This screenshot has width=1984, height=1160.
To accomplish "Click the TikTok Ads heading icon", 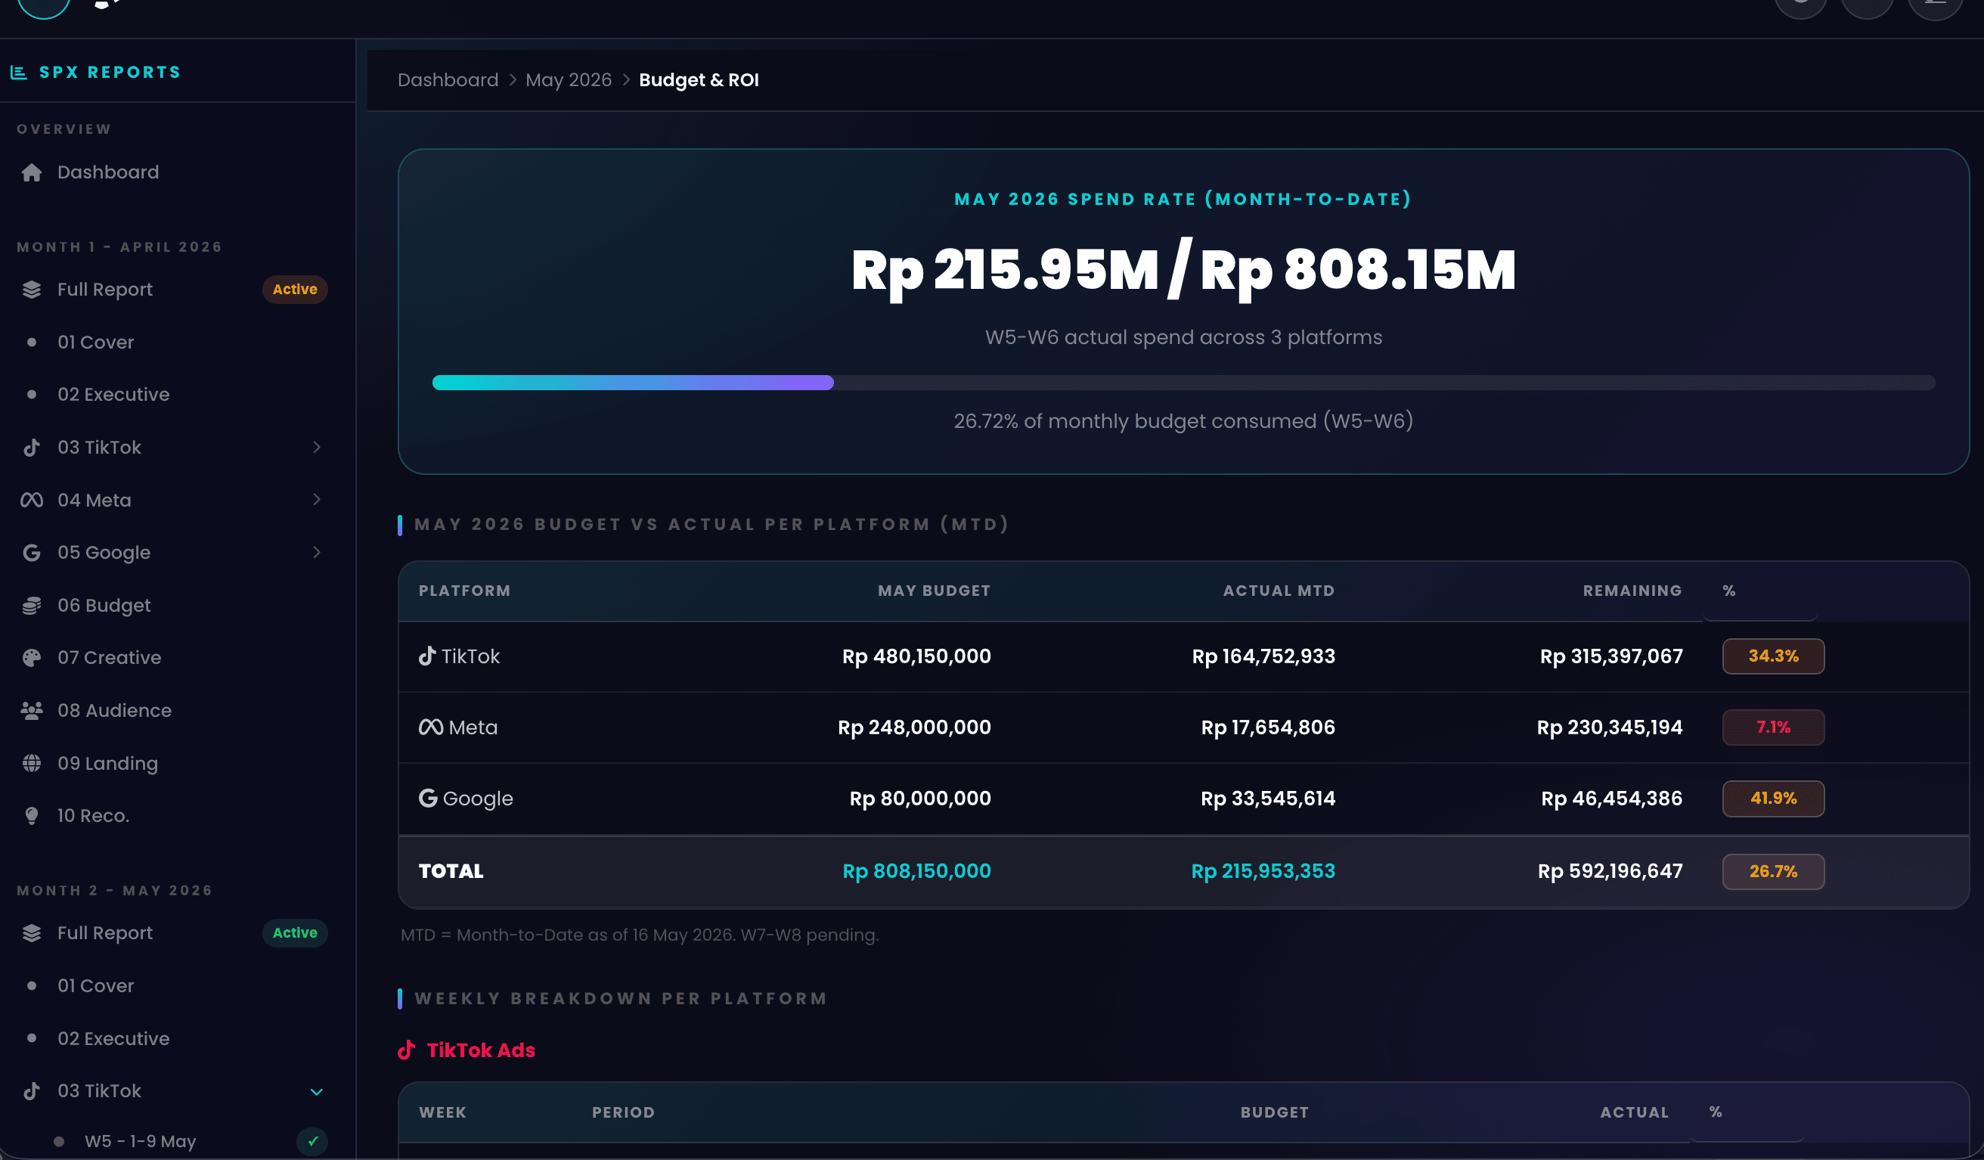I will point(406,1050).
